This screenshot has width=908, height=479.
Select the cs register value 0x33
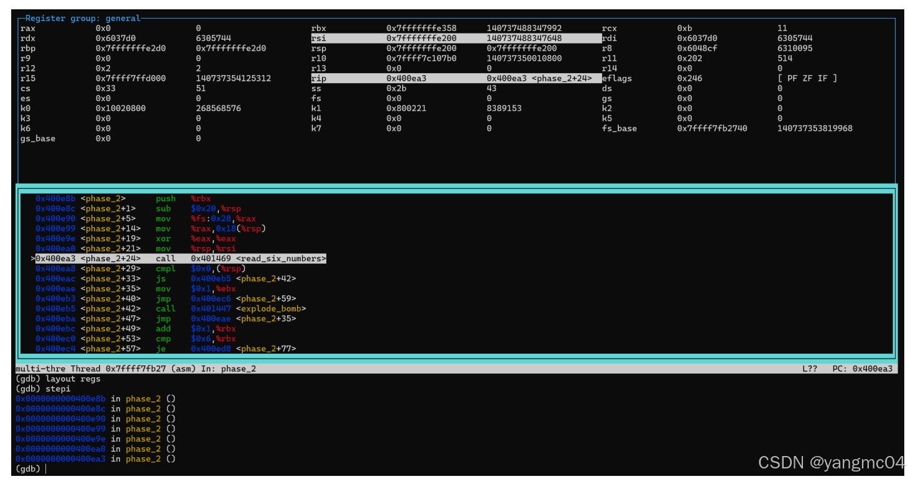[105, 88]
